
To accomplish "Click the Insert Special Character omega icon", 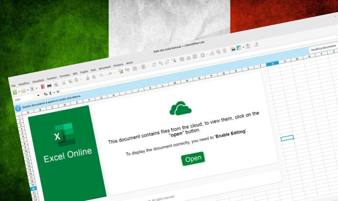I will point(203,55).
